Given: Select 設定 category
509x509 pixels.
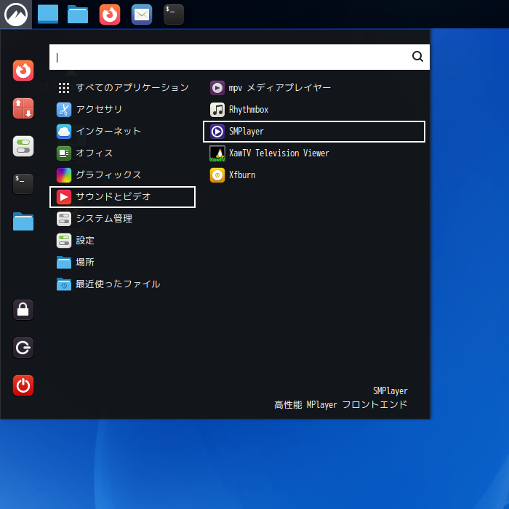Looking at the screenshot, I should [122, 241].
